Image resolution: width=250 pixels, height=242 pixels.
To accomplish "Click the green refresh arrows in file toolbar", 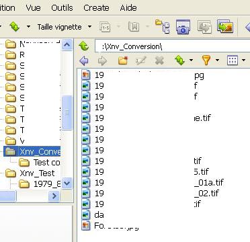I will click(180, 61).
